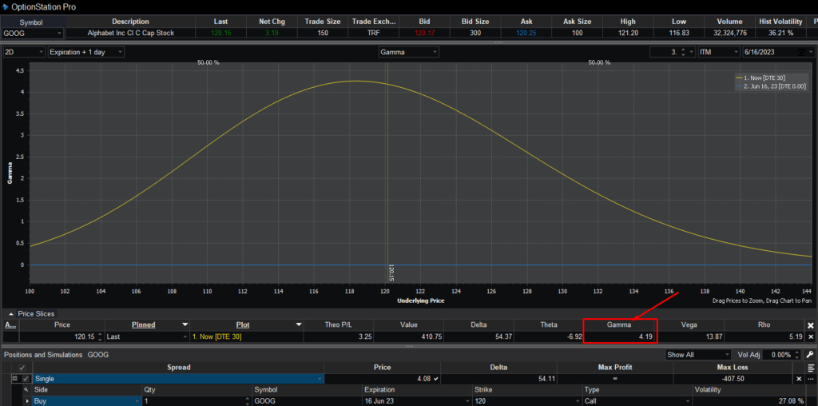Toggle the Single spread row checkbox

pos(26,378)
